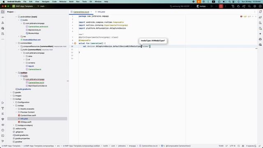Open the Commit tool window icon
The width and height of the screenshot is (263, 148).
coord(3,17)
